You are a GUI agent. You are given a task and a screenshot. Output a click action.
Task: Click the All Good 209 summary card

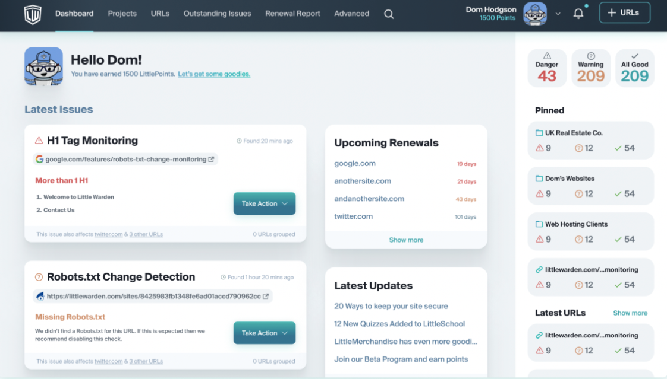pyautogui.click(x=634, y=68)
